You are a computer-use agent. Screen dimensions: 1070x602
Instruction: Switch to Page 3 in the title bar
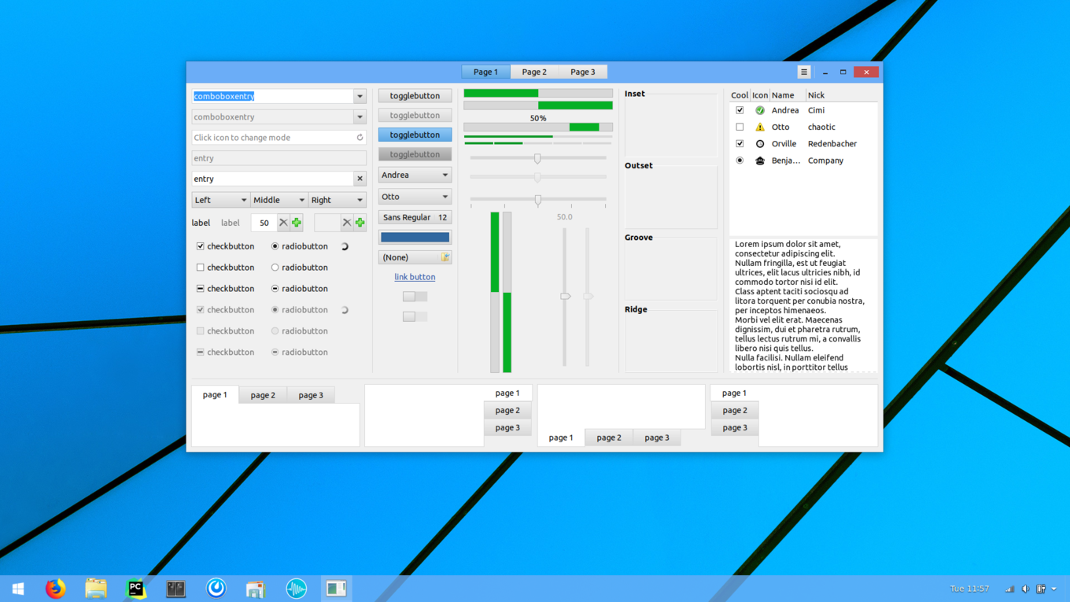[x=583, y=72]
